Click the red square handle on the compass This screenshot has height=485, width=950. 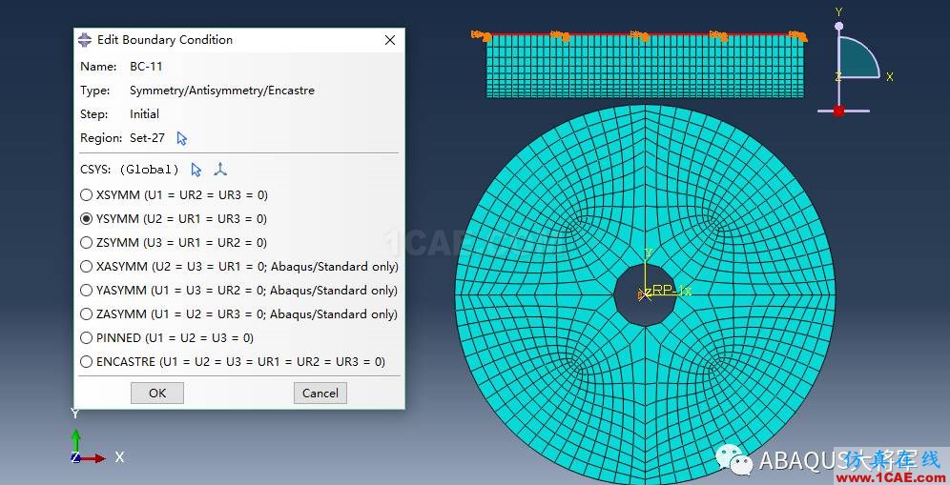pyautogui.click(x=838, y=111)
